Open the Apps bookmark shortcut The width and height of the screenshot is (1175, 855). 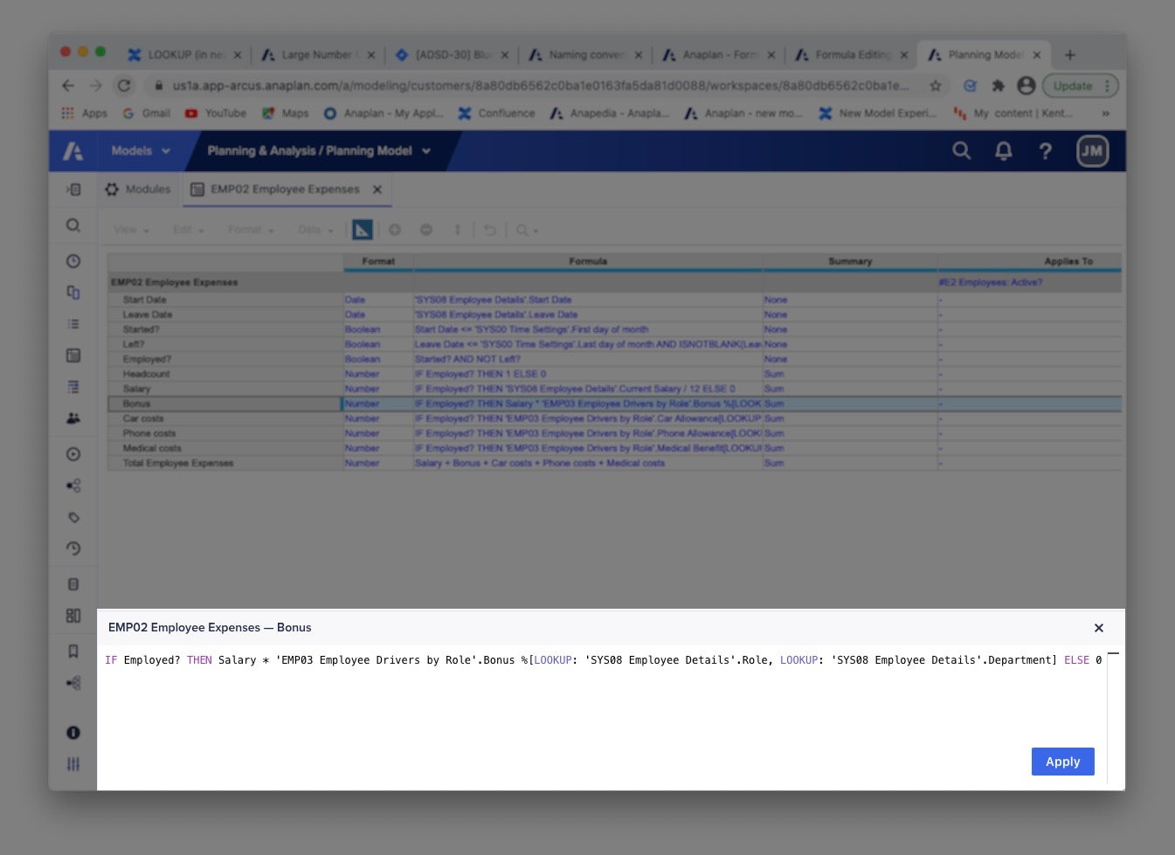tap(84, 114)
